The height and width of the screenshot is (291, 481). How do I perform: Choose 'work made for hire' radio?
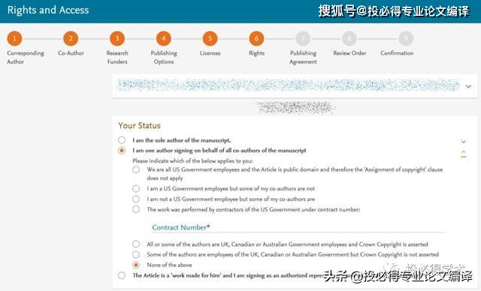click(122, 275)
